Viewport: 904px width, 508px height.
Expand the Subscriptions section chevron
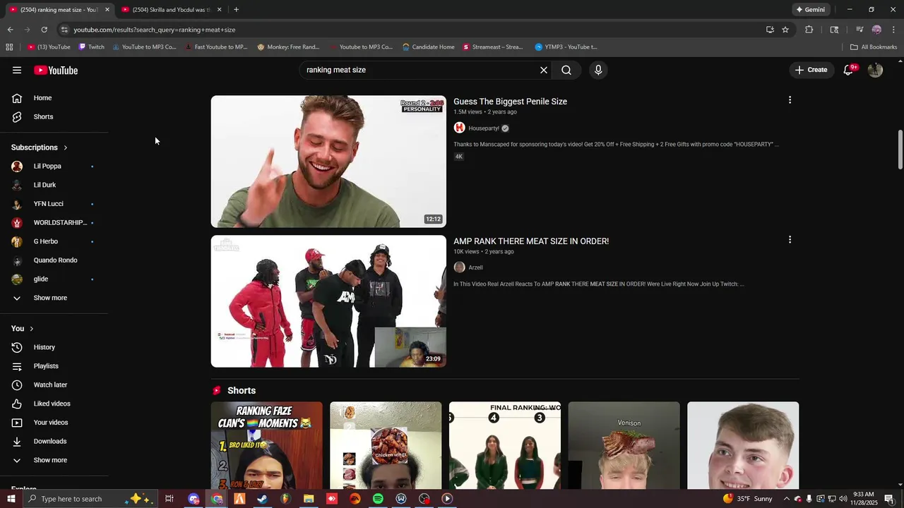(65, 147)
